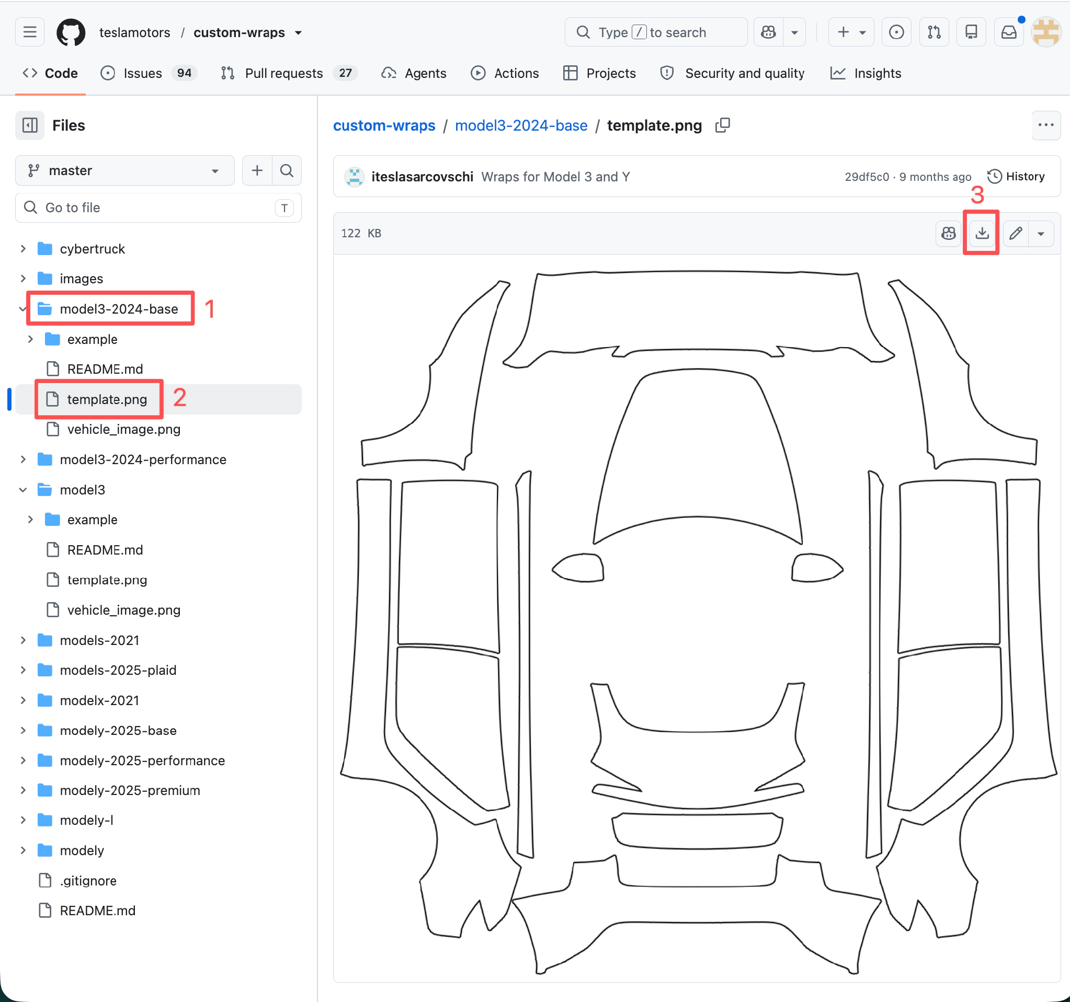Search files with magnifier icon in sidebar
1070x1002 pixels.
(287, 170)
